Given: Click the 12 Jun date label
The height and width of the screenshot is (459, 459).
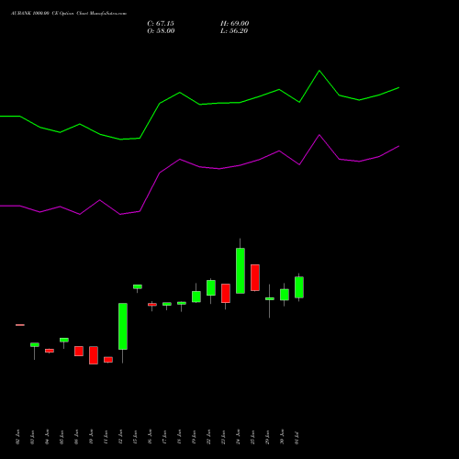Looking at the screenshot, I should tap(120, 437).
